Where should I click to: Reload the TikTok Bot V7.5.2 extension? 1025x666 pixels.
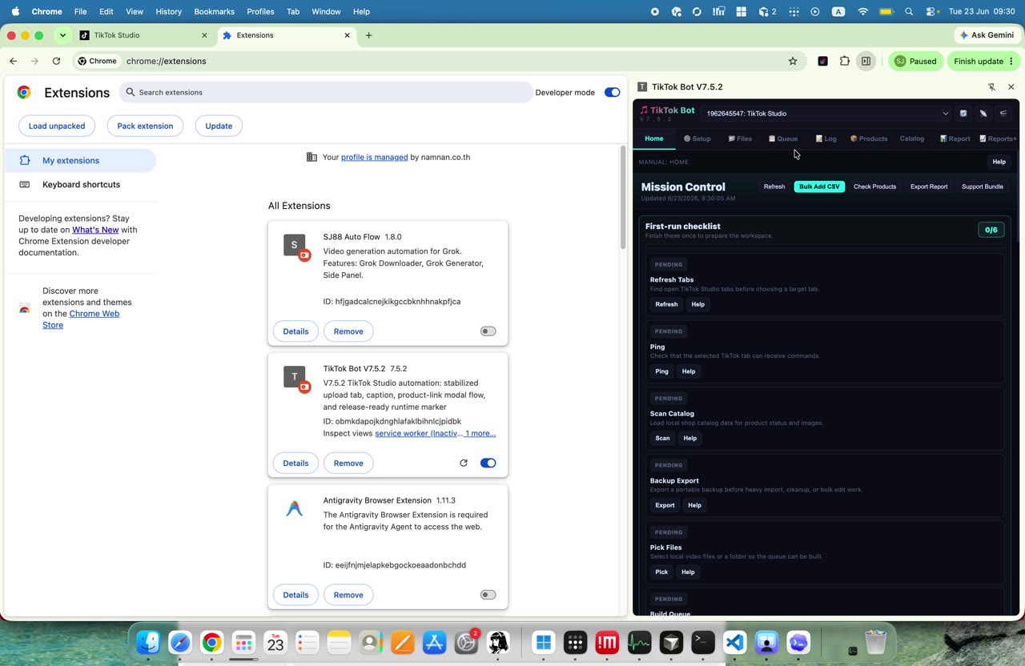click(463, 463)
